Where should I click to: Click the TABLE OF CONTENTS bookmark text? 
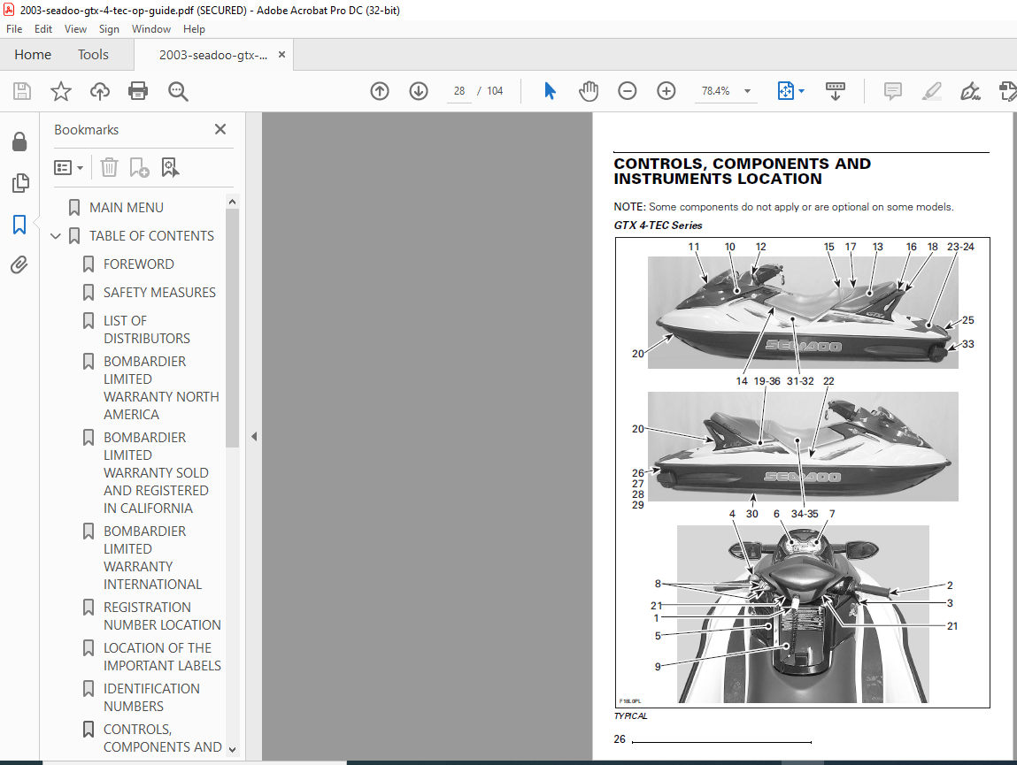pyautogui.click(x=151, y=236)
